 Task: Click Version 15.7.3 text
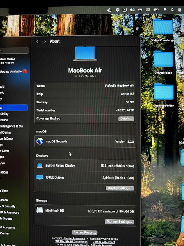[x=124, y=142]
